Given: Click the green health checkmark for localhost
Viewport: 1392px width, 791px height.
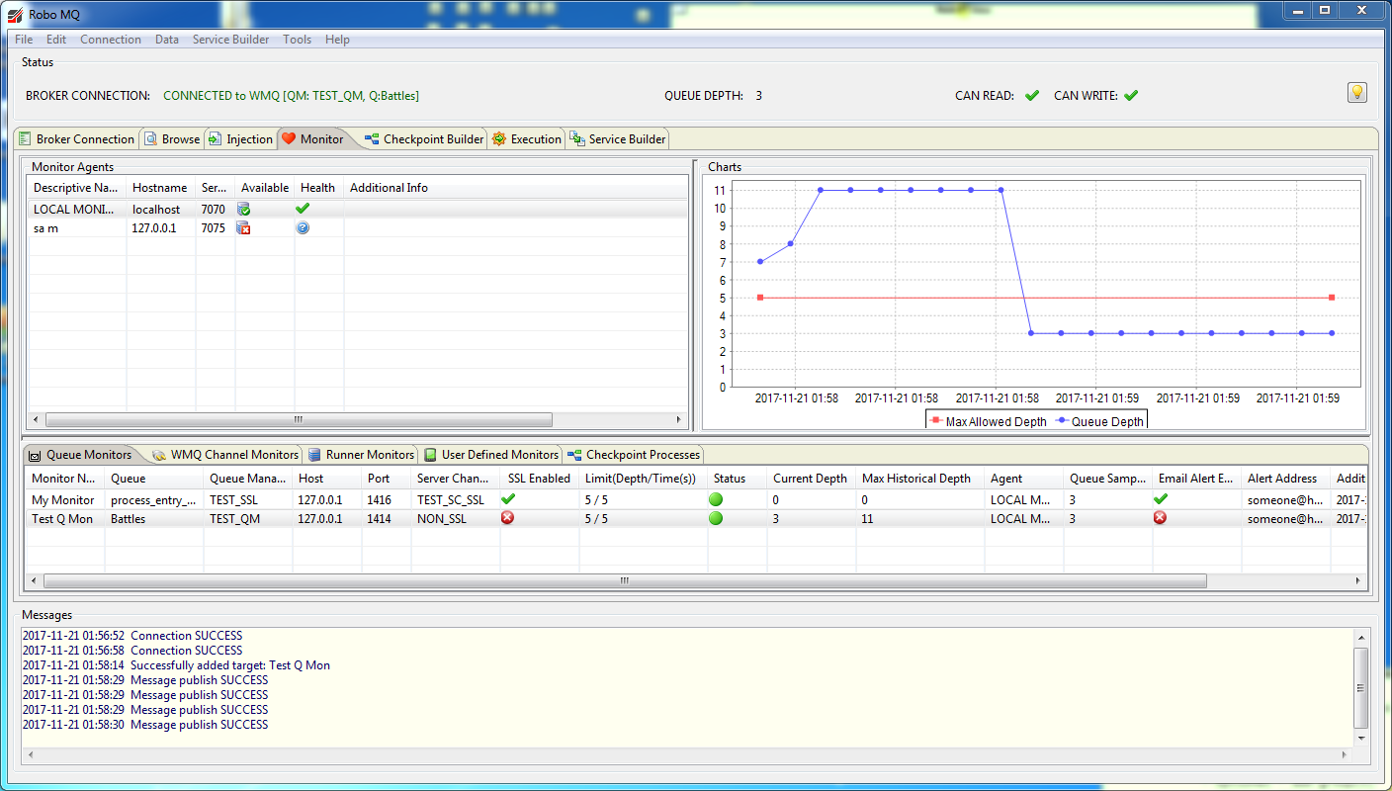Looking at the screenshot, I should [x=303, y=209].
